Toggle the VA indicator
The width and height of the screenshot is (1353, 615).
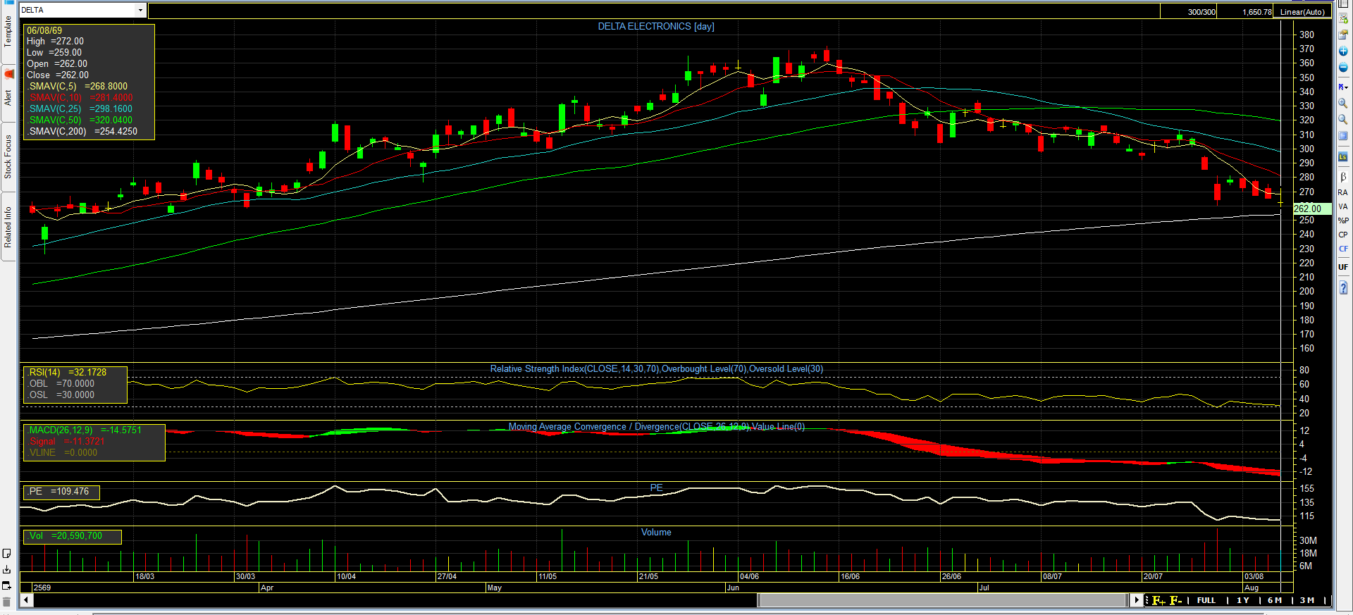1342,206
